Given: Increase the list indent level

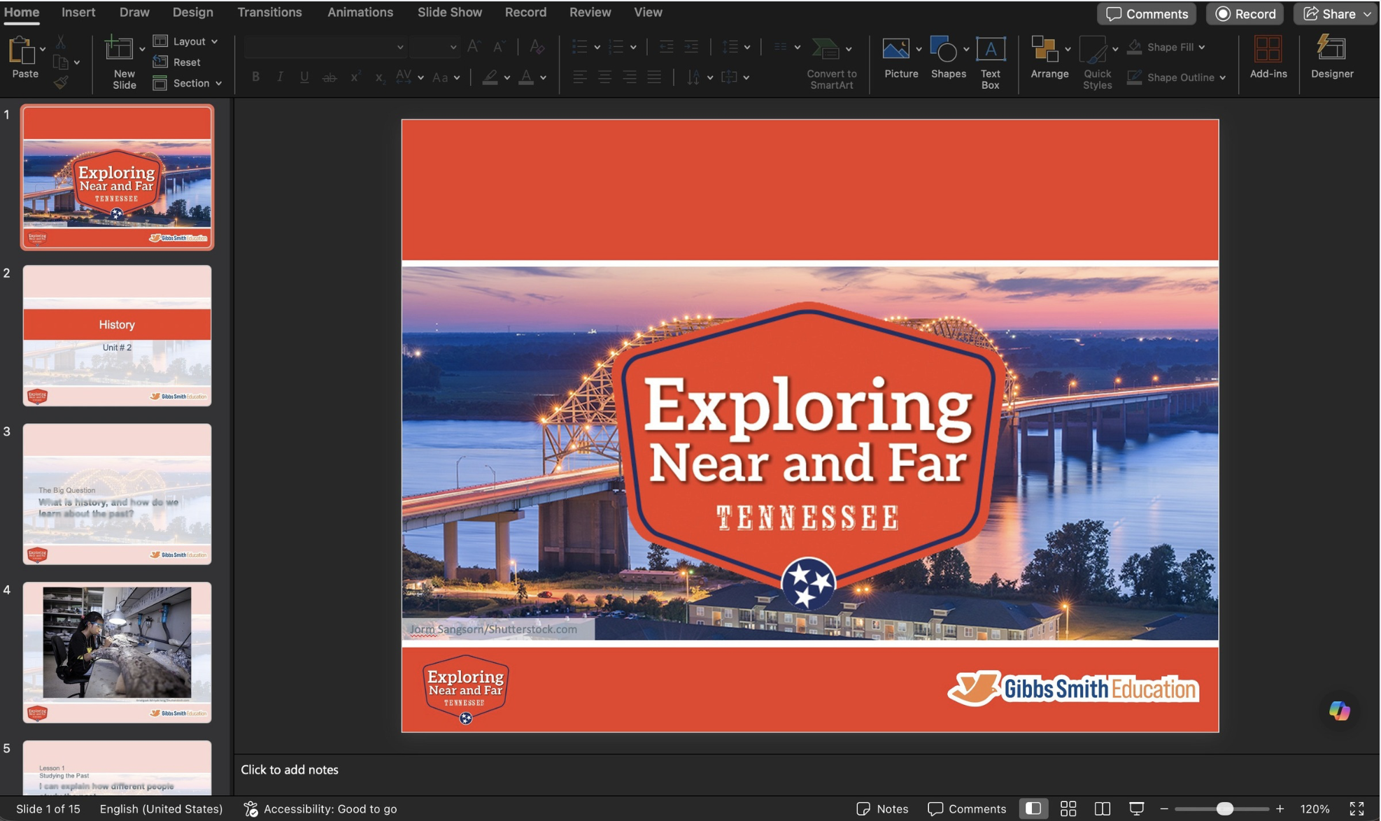Looking at the screenshot, I should click(690, 47).
